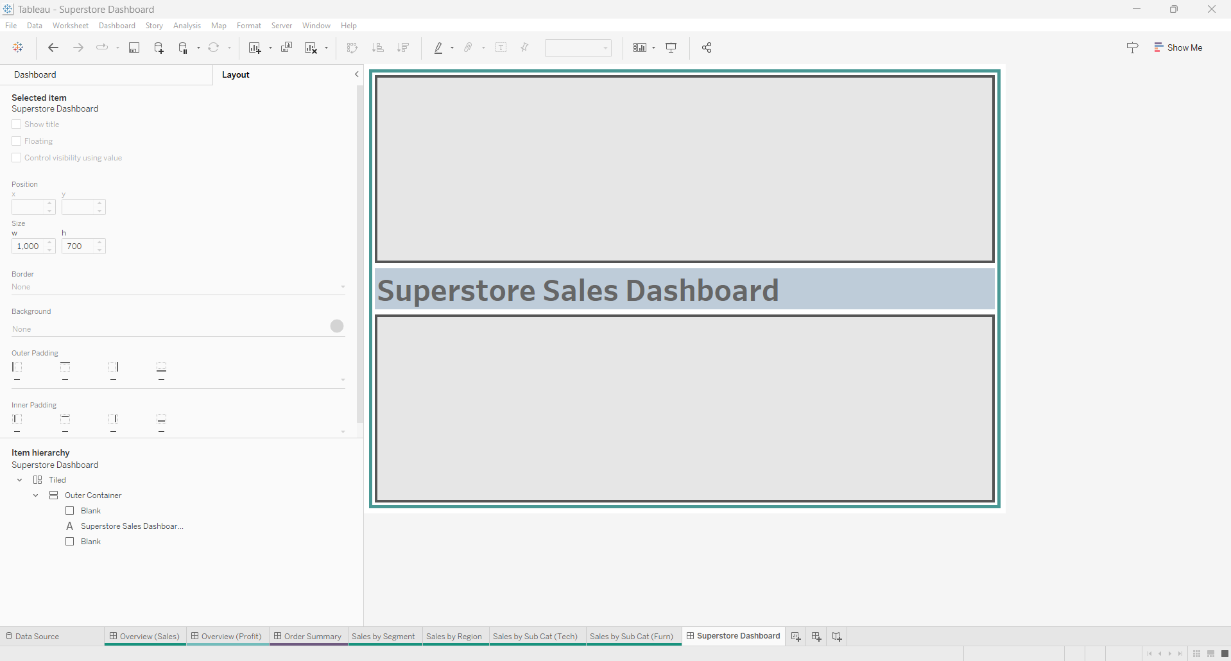Screen dimensions: 1231x661
Task: Click the Show/hide cards icon
Action: pos(640,47)
